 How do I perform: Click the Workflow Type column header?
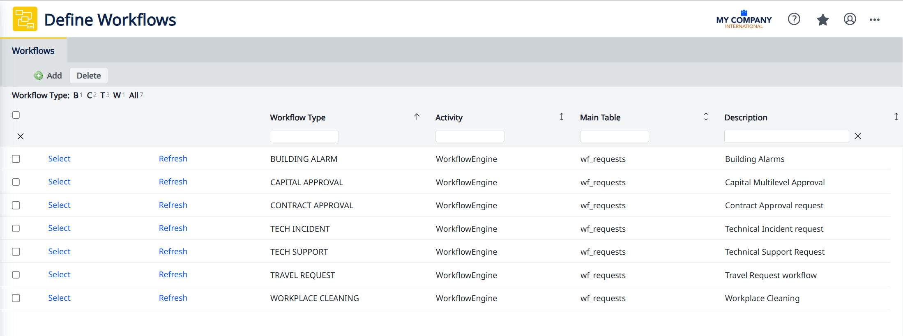coord(297,117)
